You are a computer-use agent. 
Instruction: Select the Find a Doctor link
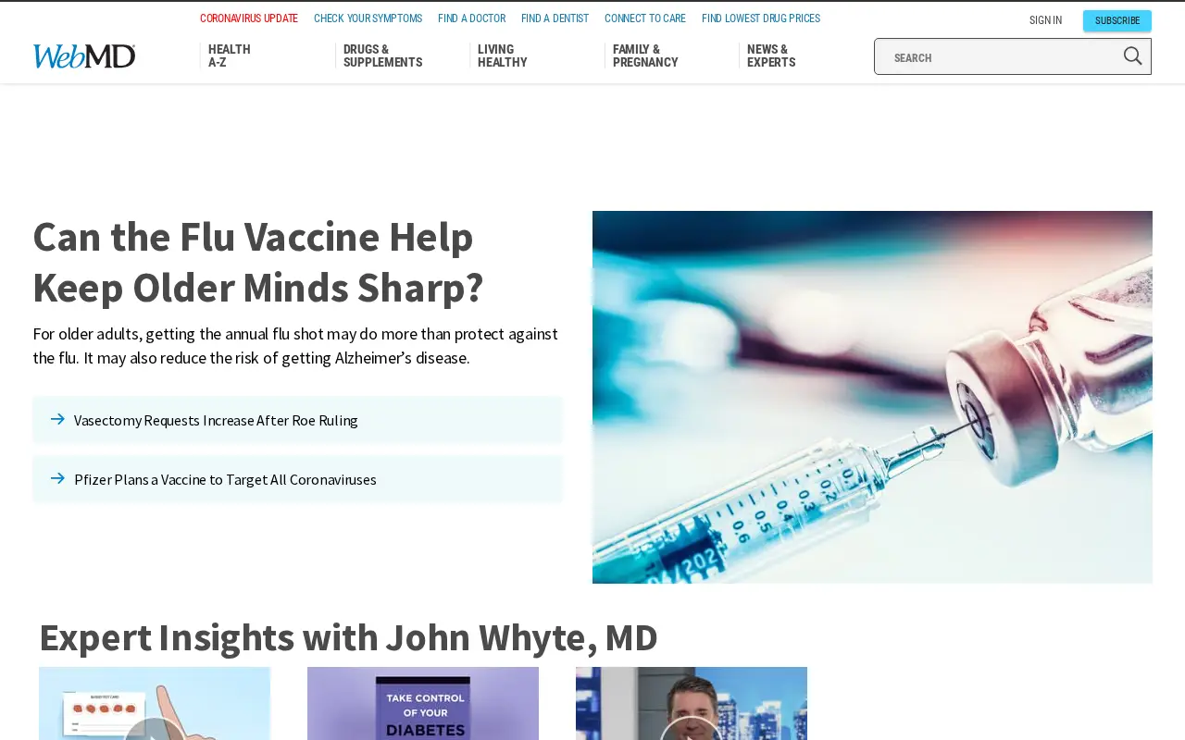[x=472, y=18]
